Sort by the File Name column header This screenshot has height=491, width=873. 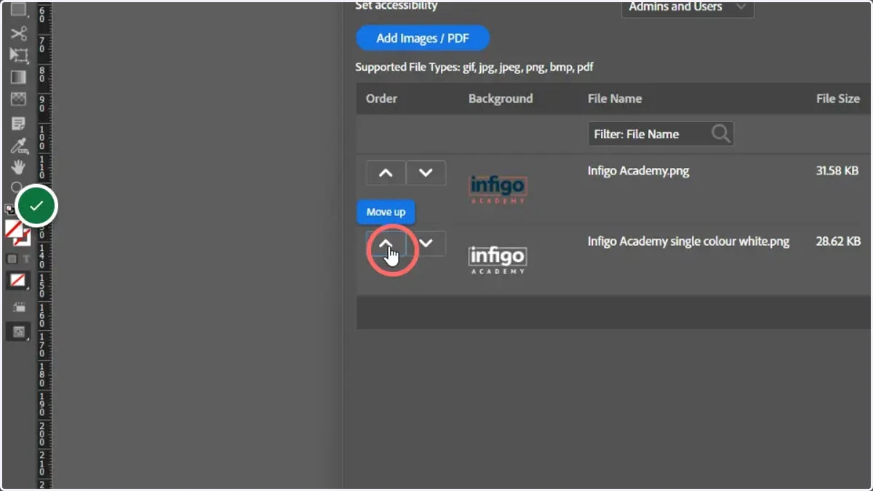(615, 98)
